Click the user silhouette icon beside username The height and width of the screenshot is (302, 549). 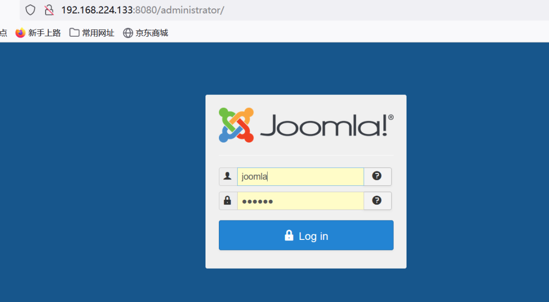(227, 176)
